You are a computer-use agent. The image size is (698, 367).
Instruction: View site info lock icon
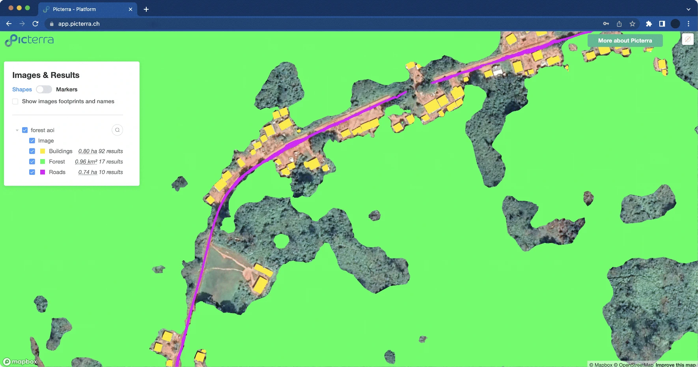point(52,24)
